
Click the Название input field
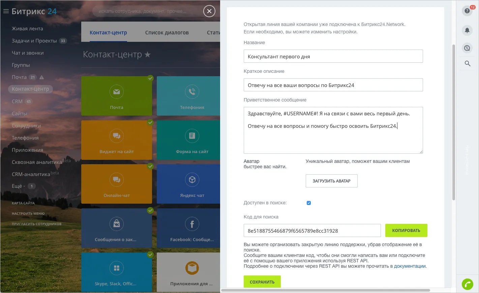click(333, 56)
